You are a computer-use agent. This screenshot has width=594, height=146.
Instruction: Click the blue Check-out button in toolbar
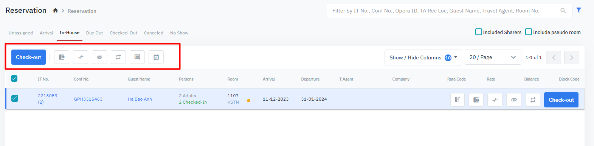29,57
